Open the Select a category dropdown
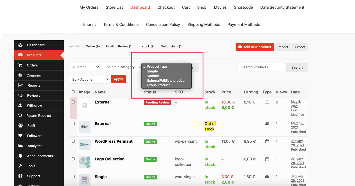 121,67
